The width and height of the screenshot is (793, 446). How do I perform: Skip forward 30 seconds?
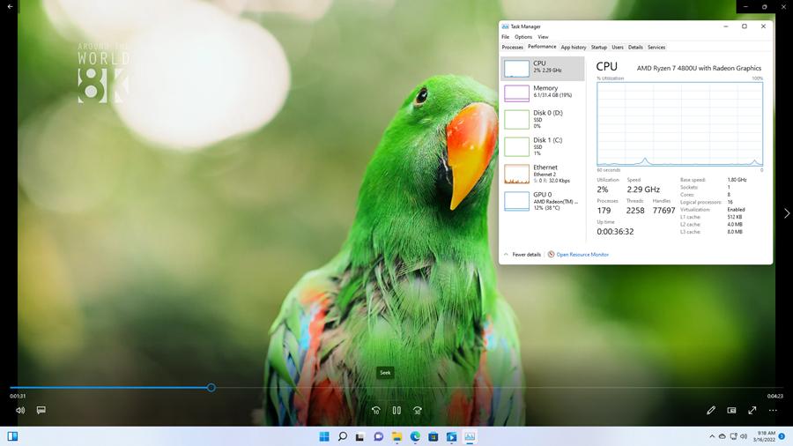pyautogui.click(x=418, y=410)
